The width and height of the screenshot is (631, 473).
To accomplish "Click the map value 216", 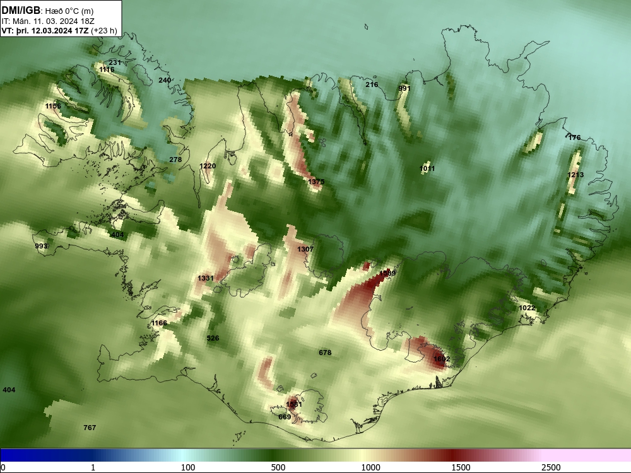I will click(372, 85).
